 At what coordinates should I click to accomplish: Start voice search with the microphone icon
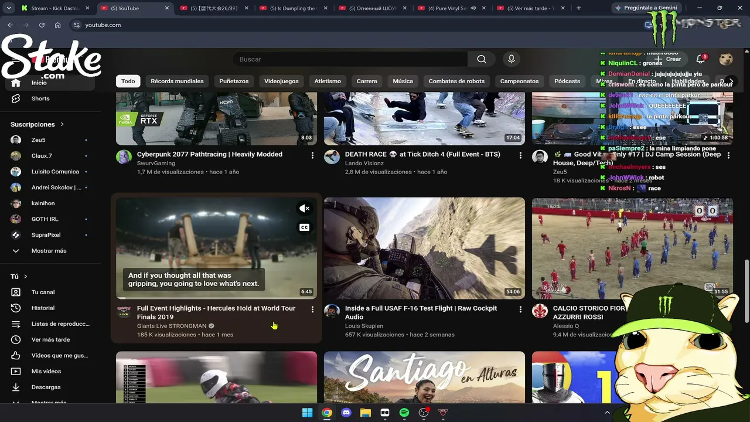point(512,59)
